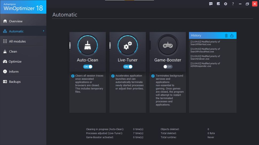Expand the Automatic submenu arrow
The image size is (259, 145).
click(x=44, y=31)
